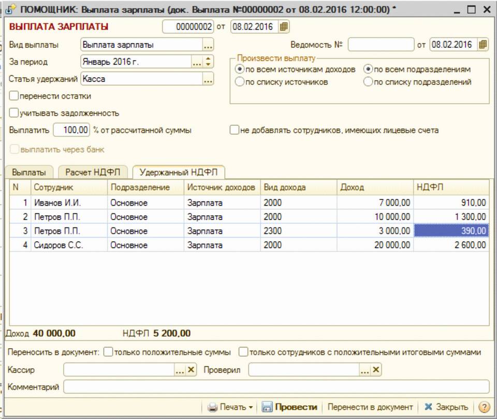Click the Проверил input field
This screenshot has height=419, width=497.
(304, 370)
